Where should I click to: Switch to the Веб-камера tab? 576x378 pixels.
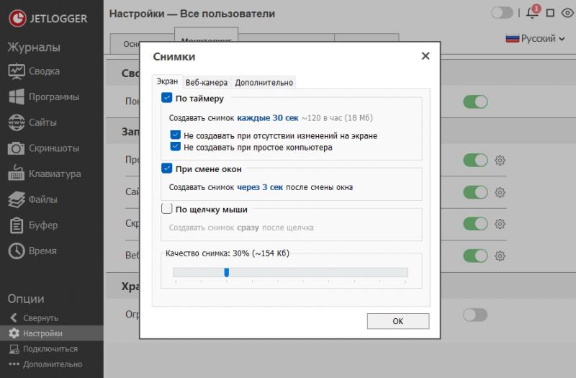tap(206, 82)
